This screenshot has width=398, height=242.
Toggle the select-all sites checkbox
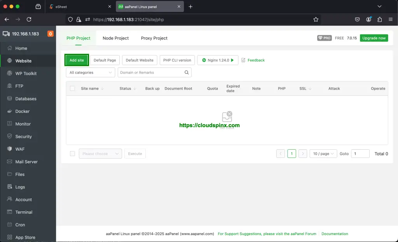click(x=72, y=88)
